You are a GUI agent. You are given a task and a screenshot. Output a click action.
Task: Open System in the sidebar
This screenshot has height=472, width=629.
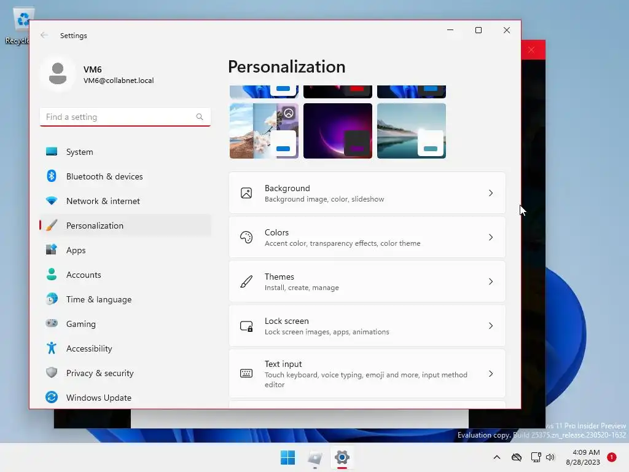coord(125,152)
